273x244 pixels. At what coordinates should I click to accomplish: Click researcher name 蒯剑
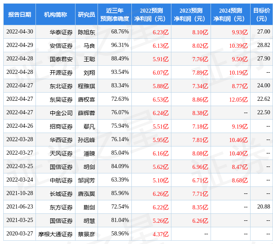point(89,207)
